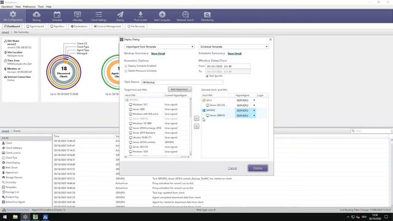Open Client Settings in the toolbar
Screen dimensions: 393x221
tap(99, 16)
